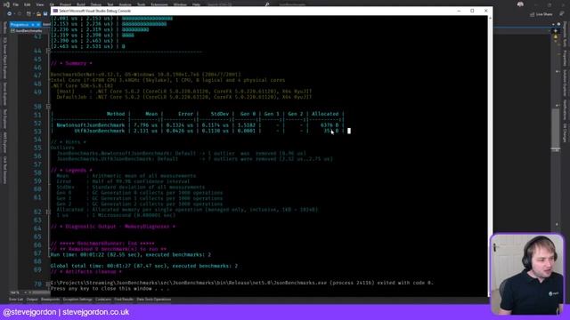Click the Debug Console window title icon
The image size is (570, 320).
coord(55,11)
